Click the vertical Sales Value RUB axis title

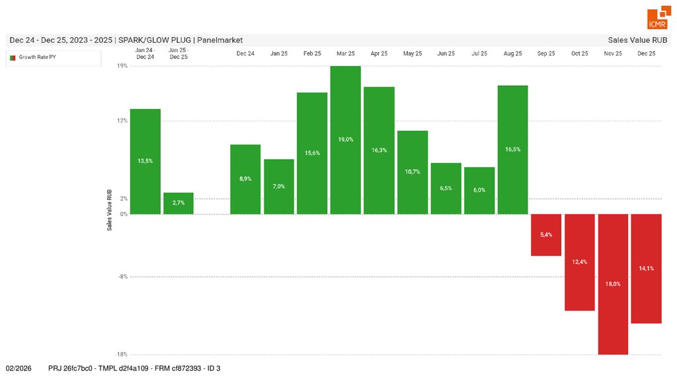point(108,211)
